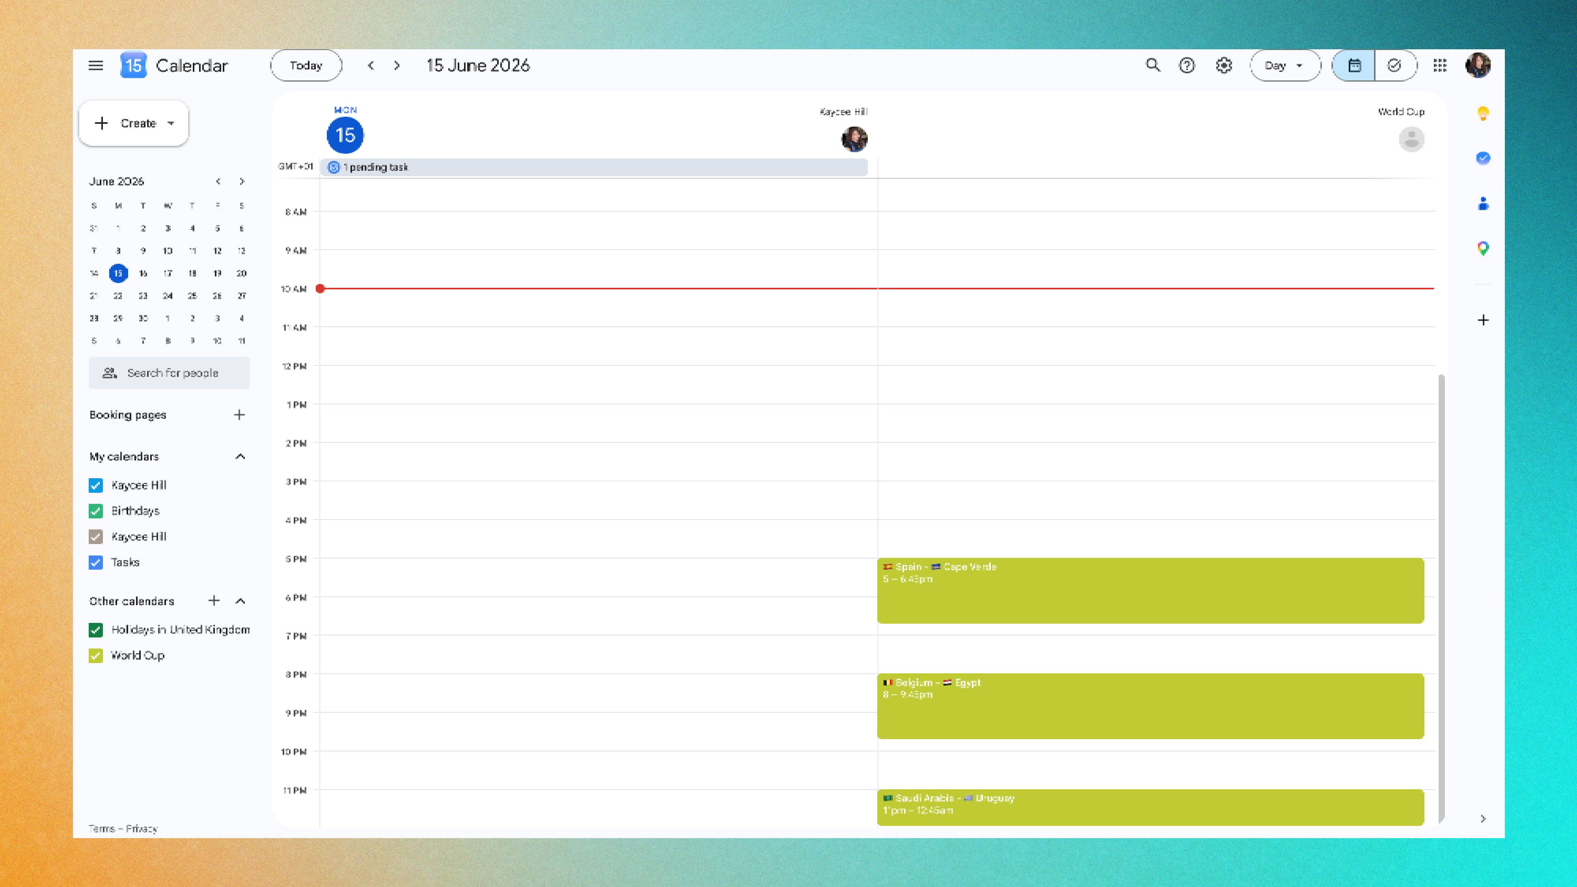Click the Today button
Viewport: 1577px width, 887px height.
click(306, 65)
